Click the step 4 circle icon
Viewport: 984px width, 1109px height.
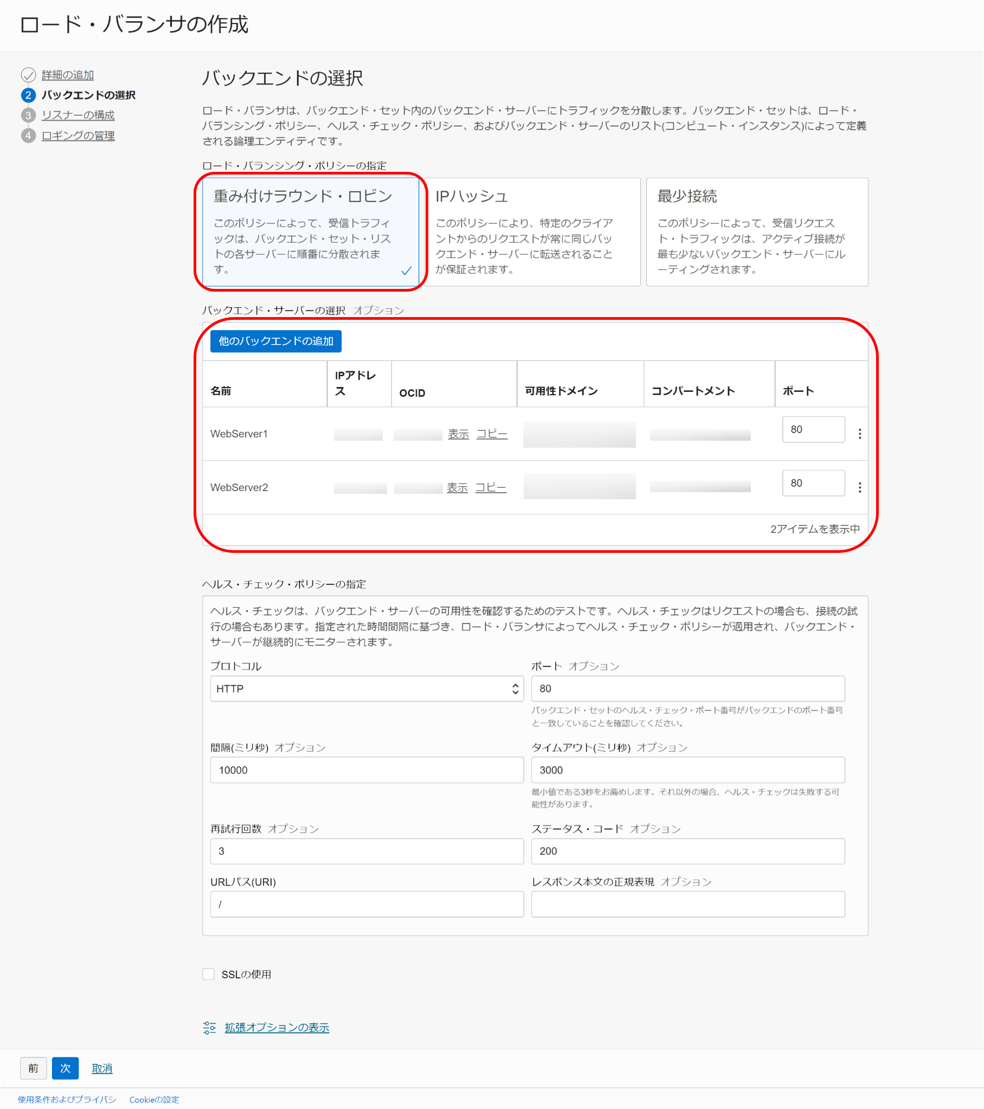tap(28, 136)
